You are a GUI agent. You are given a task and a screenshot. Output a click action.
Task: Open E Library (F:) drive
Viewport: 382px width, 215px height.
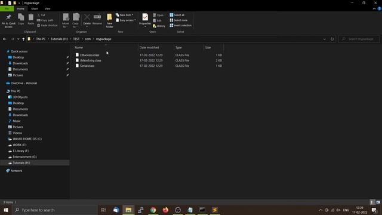pos(21,151)
